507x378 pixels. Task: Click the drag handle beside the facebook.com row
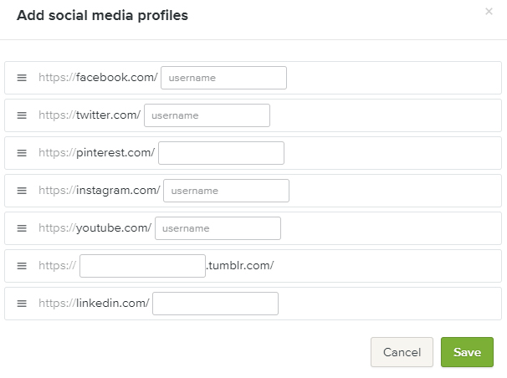point(22,78)
